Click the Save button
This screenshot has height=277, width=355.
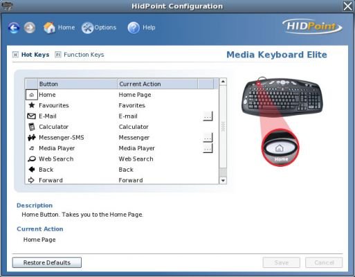tap(282, 262)
